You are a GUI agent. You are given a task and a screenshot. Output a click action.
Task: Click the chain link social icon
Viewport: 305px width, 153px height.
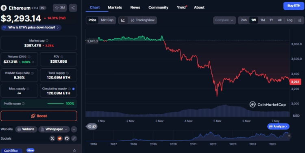click(74, 138)
